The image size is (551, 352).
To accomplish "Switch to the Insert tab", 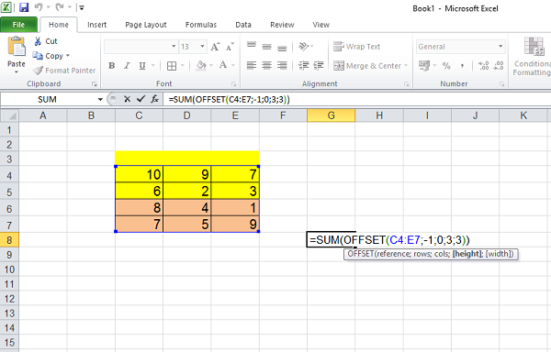I will pyautogui.click(x=97, y=25).
